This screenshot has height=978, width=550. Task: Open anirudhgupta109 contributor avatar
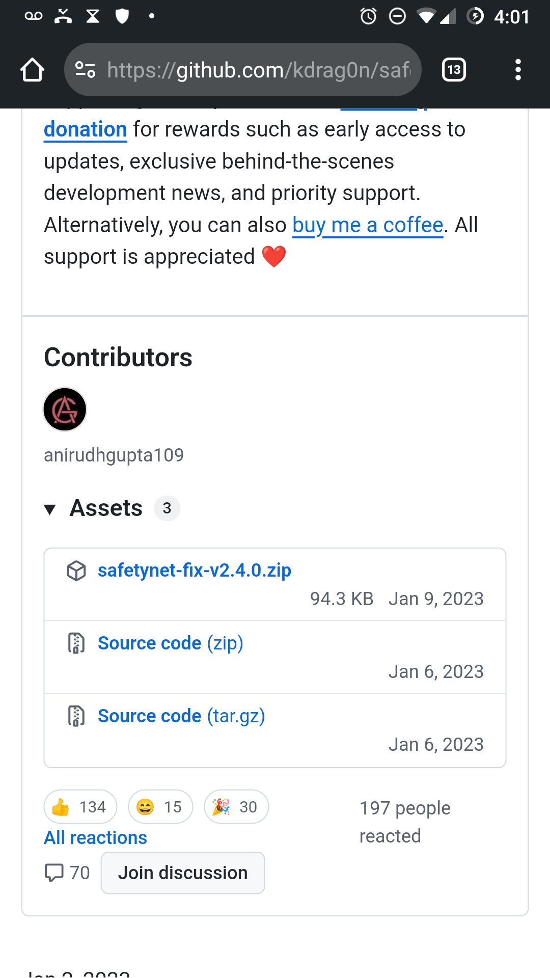click(x=65, y=410)
